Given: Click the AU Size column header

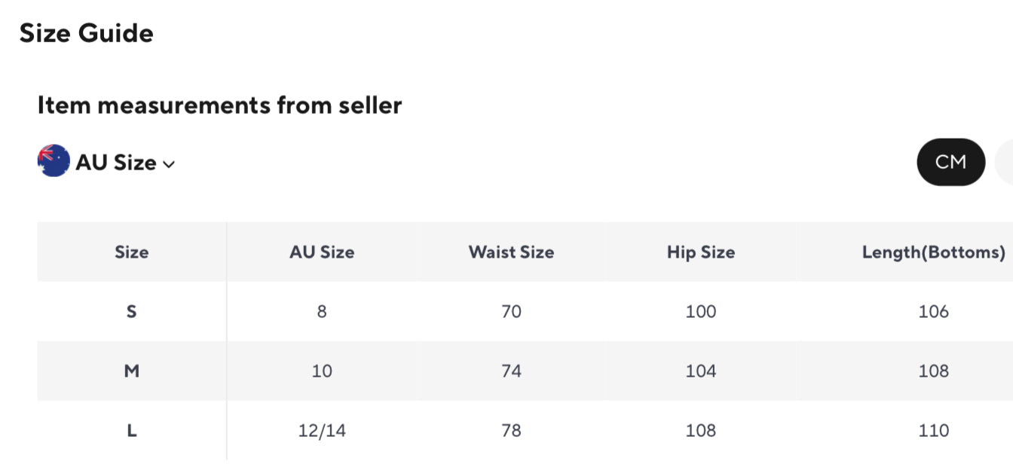Looking at the screenshot, I should pyautogui.click(x=322, y=252).
